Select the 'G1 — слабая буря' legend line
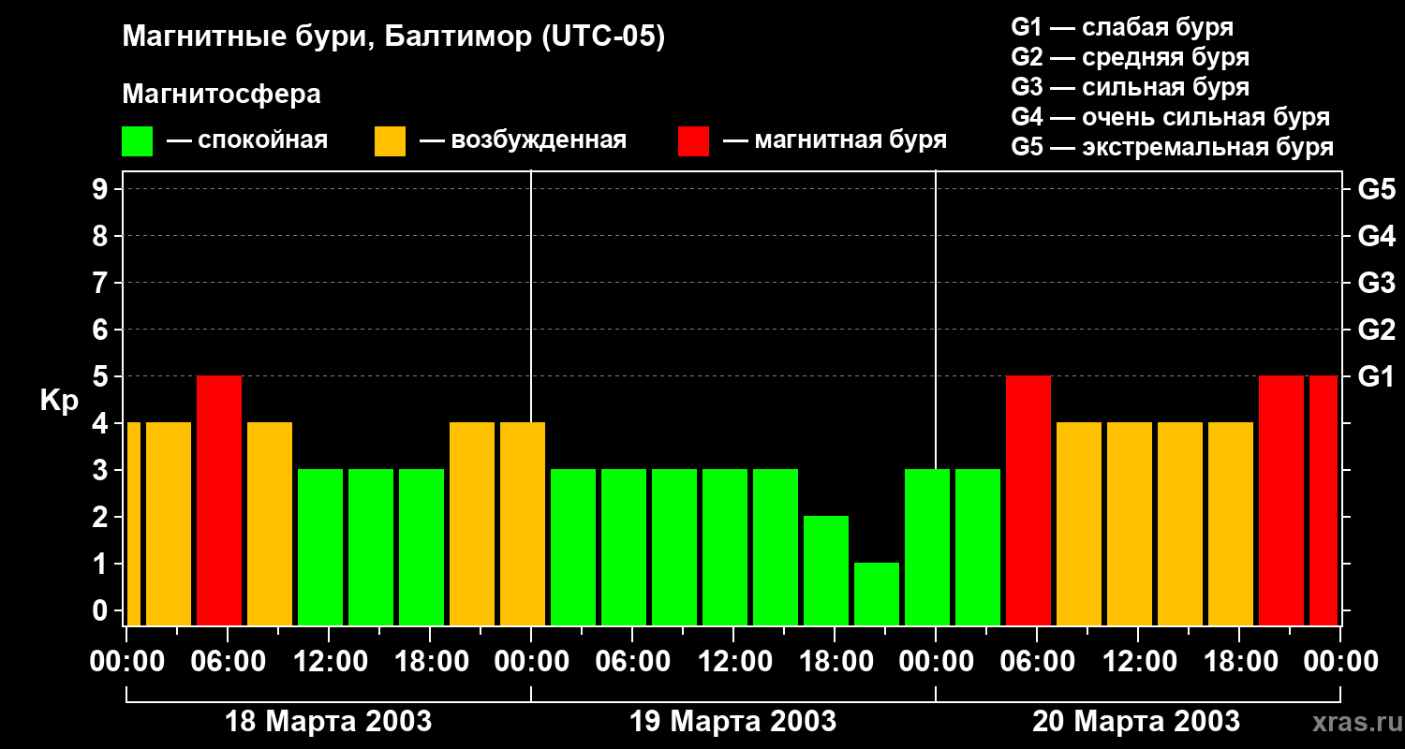 (1122, 27)
